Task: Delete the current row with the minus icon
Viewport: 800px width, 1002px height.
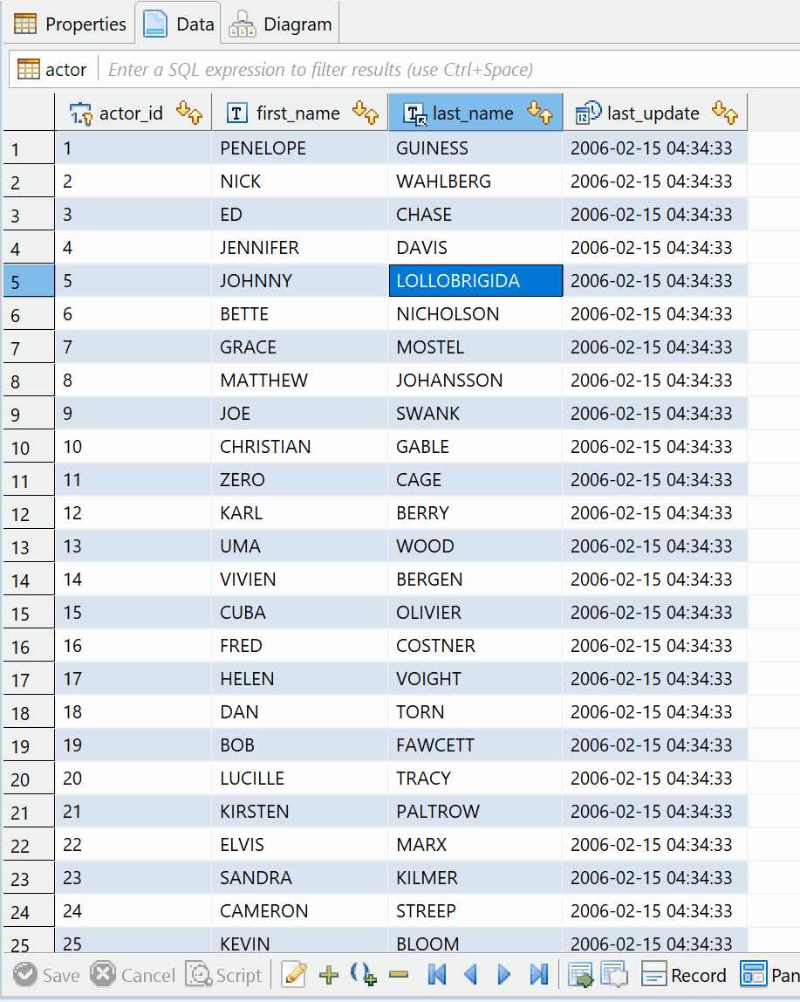Action: pyautogui.click(x=400, y=975)
